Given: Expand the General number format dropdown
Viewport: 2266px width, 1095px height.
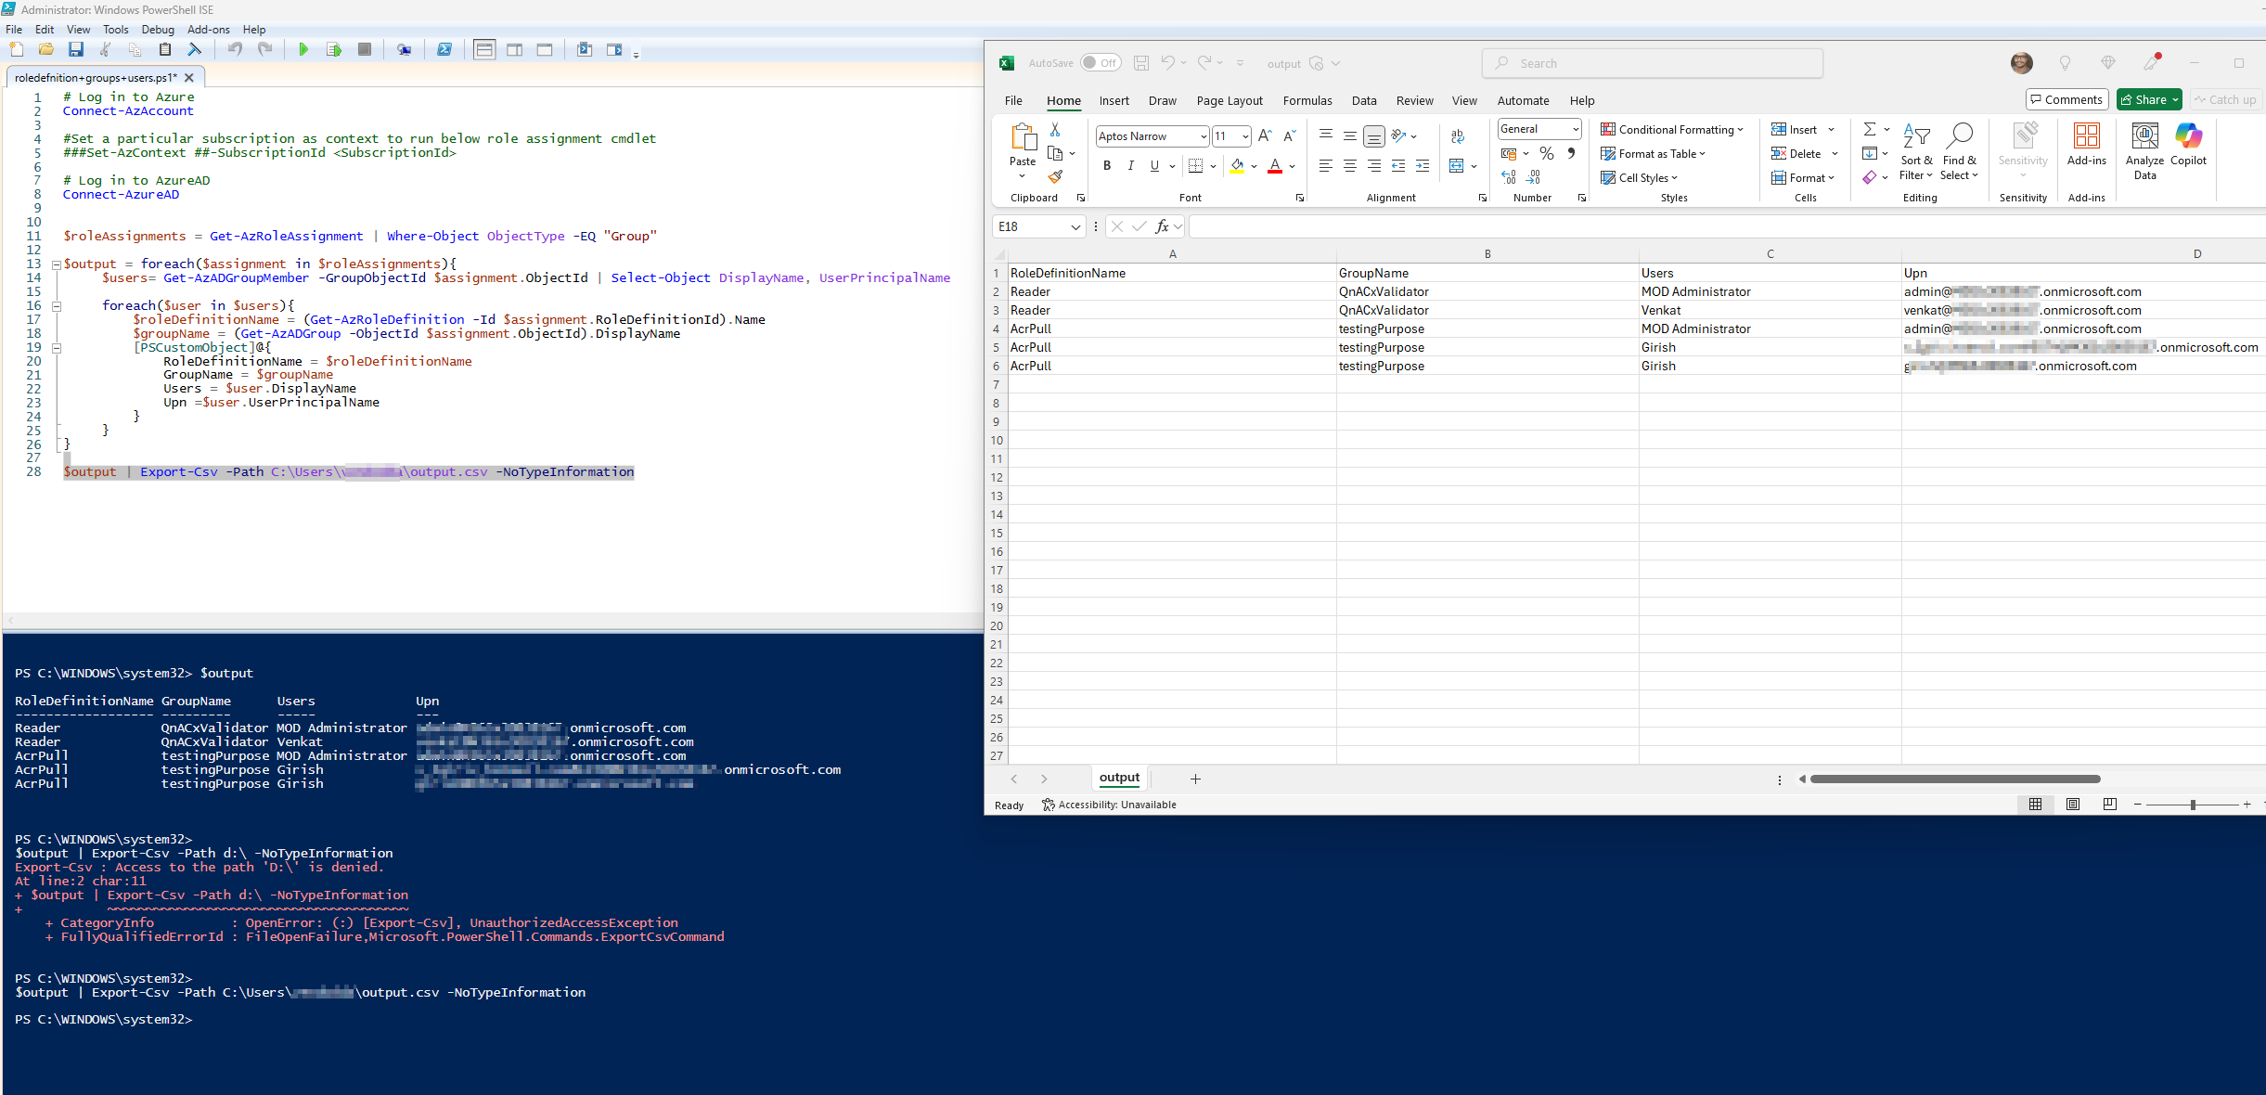Looking at the screenshot, I should pyautogui.click(x=1576, y=129).
